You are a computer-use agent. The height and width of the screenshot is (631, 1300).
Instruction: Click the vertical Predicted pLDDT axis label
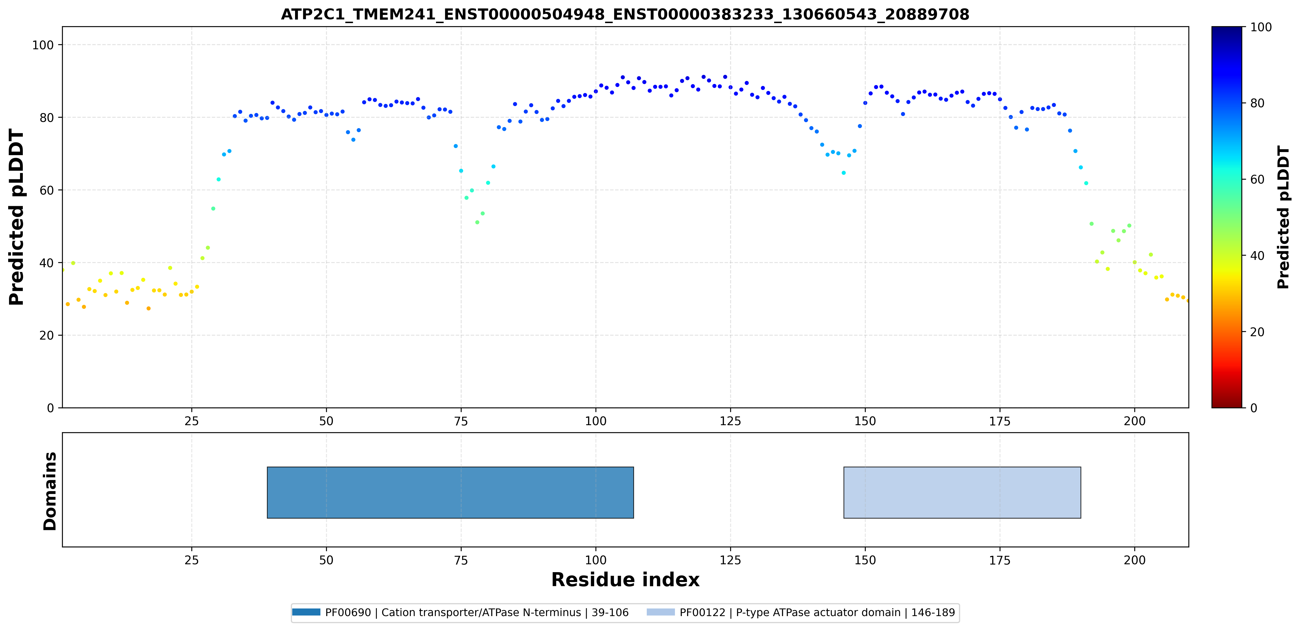point(17,217)
